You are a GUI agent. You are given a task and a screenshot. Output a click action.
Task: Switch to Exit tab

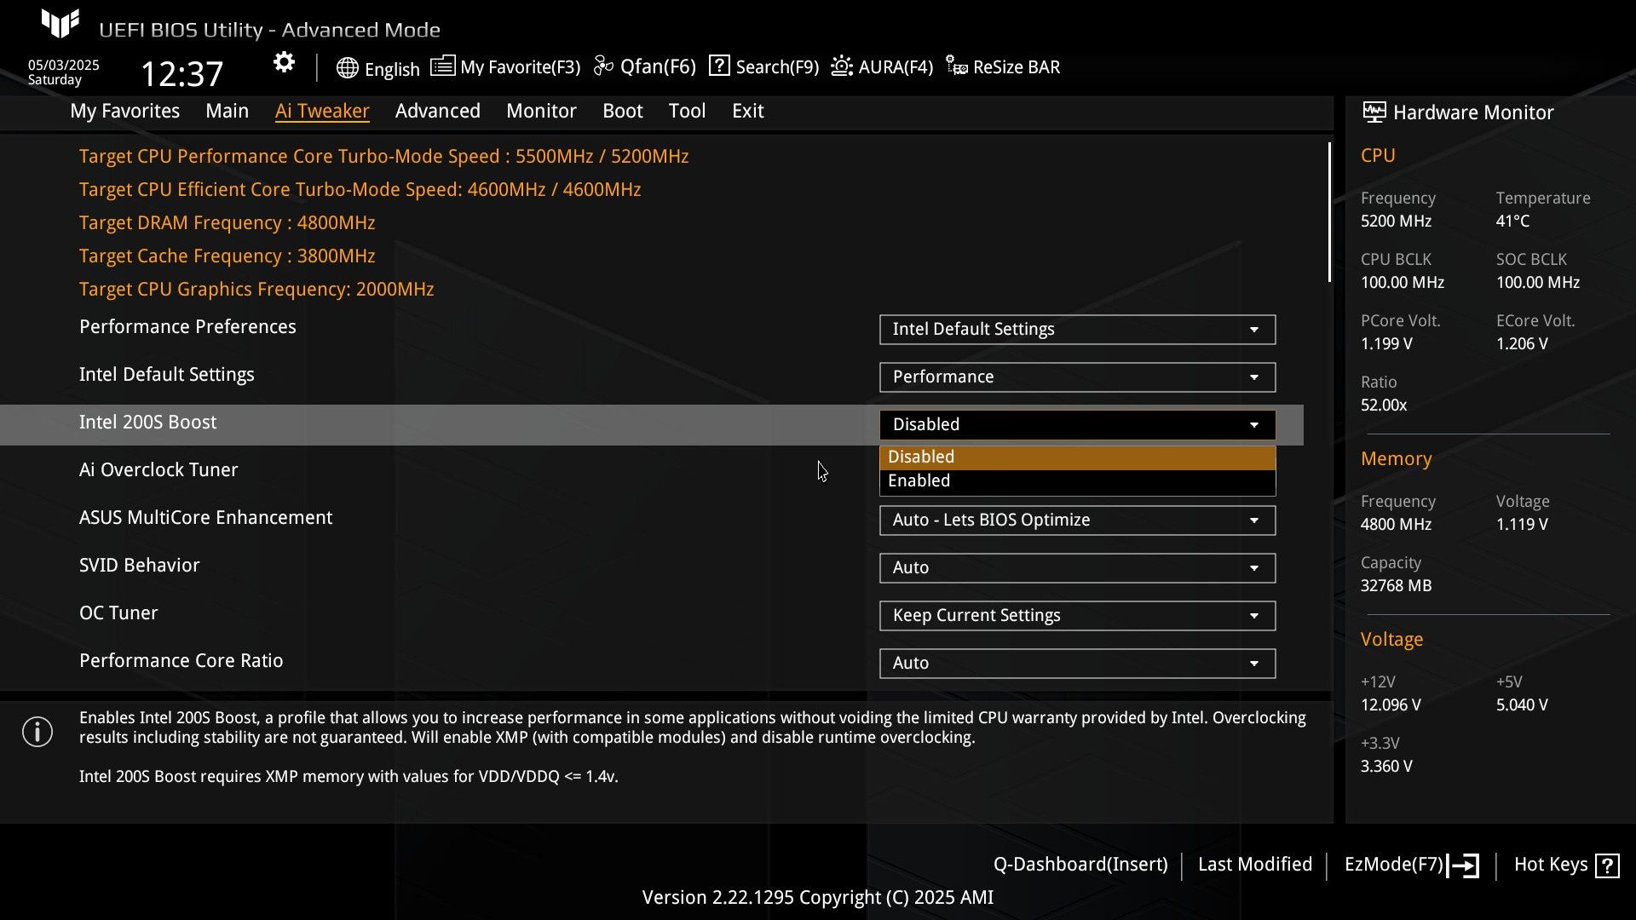click(747, 111)
